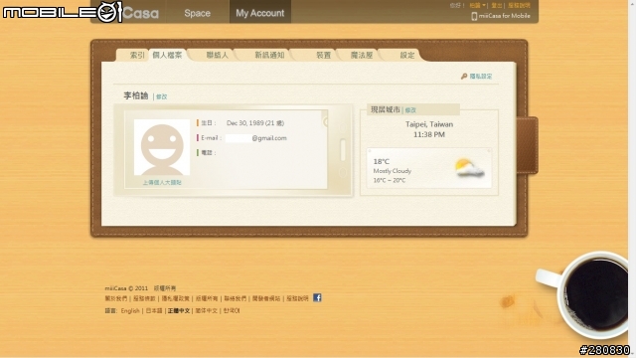Open the My Account section
This screenshot has width=636, height=358.
(x=260, y=13)
